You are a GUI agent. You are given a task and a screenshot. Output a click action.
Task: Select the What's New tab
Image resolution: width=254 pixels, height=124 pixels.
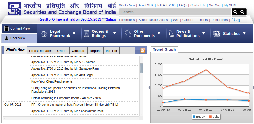(x=15, y=50)
